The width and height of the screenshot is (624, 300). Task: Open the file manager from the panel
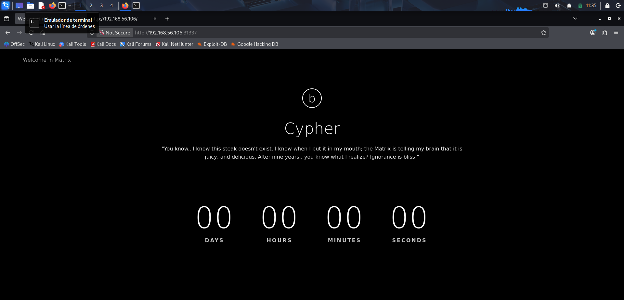pos(30,6)
